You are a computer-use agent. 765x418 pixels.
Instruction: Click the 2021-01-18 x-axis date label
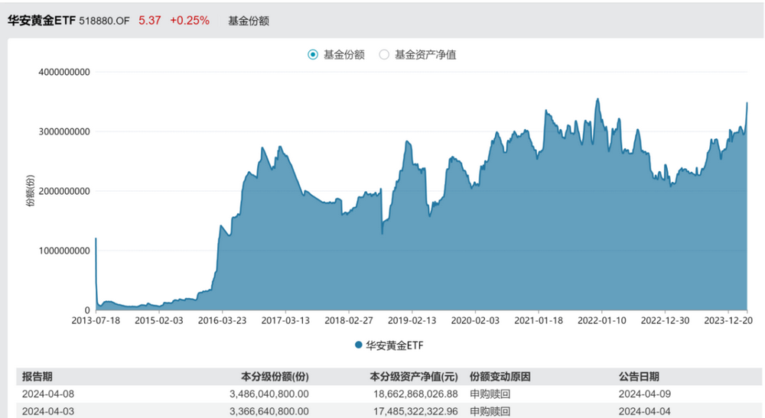539,320
